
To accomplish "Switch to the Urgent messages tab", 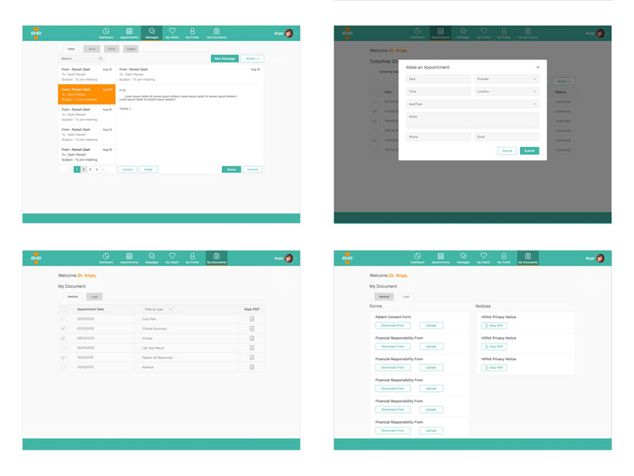I will [131, 49].
